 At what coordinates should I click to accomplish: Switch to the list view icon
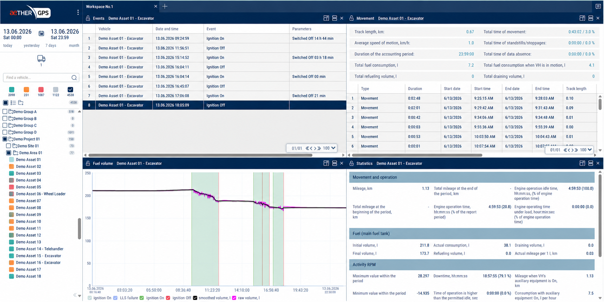coord(13,103)
